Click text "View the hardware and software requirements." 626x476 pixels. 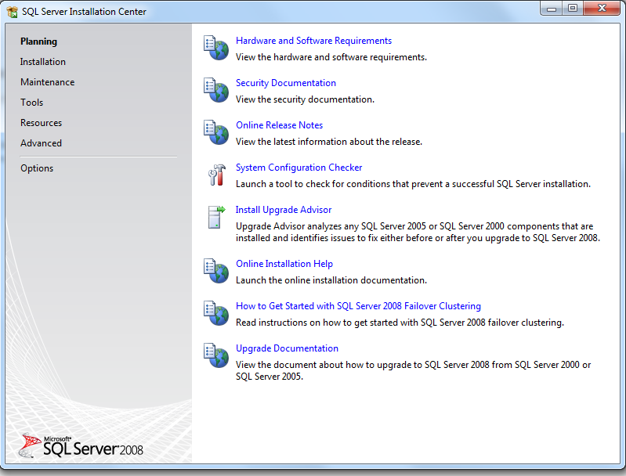tap(331, 57)
